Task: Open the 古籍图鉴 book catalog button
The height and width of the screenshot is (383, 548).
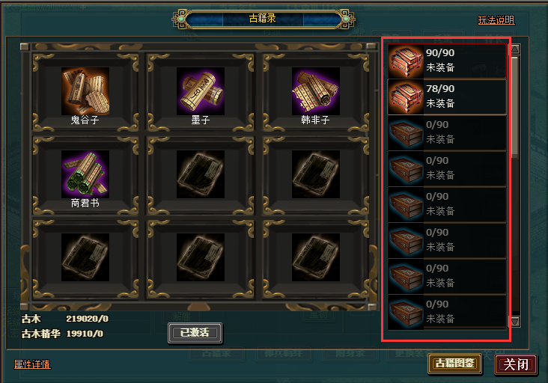Action: click(454, 364)
